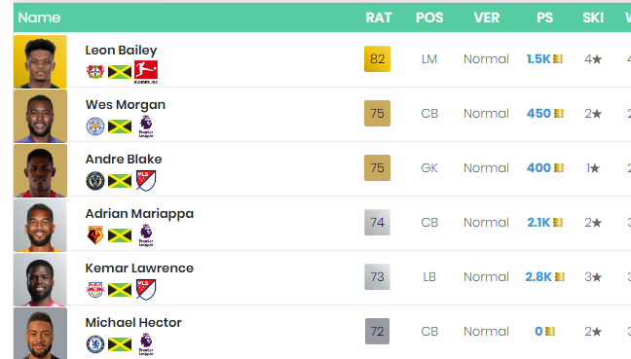Sort table by RAT column header
The width and height of the screenshot is (631, 359).
coord(378,18)
